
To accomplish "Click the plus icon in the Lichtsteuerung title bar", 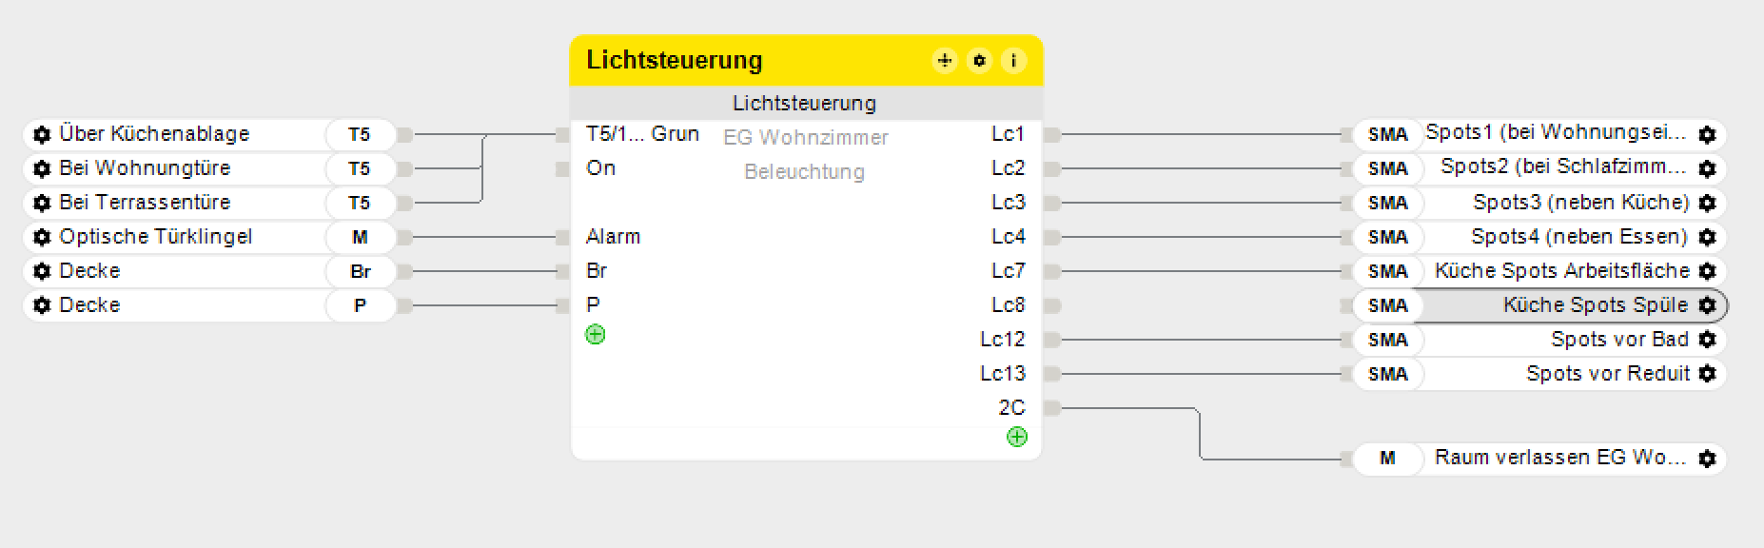I will (943, 60).
